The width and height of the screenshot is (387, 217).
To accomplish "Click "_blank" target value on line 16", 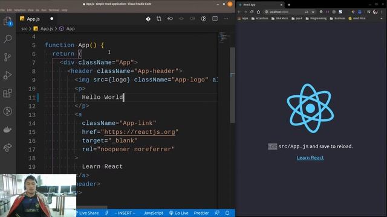I will [x=123, y=140].
